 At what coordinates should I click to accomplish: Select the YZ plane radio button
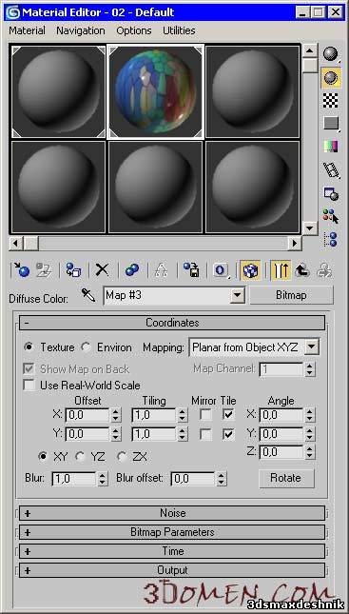(x=80, y=456)
